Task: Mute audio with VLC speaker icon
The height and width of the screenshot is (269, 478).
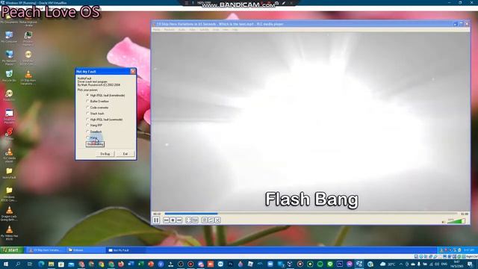Action: [444, 222]
